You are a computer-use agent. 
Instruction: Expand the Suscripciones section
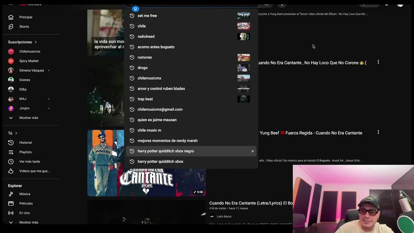tap(22, 42)
